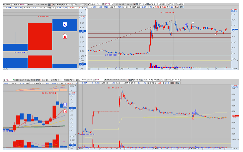Click the S sell marker on top-left candle
Image resolution: width=243 pixels, height=152 pixels.
point(65,25)
